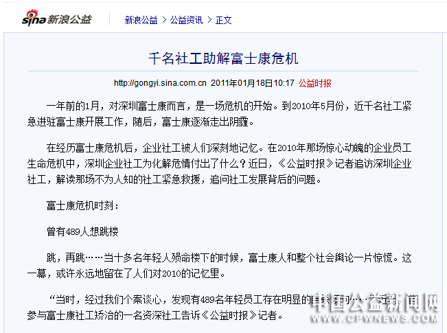The height and width of the screenshot is (333, 447).
Task: Click the line ending 资深社工告诉《公益时报》记者
Action: pyautogui.click(x=155, y=315)
